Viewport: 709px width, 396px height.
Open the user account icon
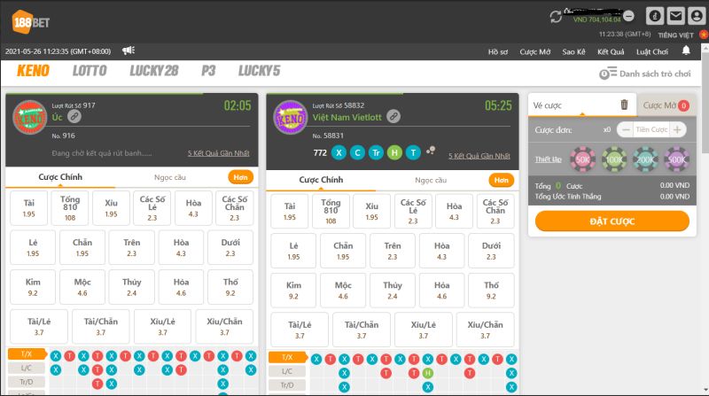point(697,16)
